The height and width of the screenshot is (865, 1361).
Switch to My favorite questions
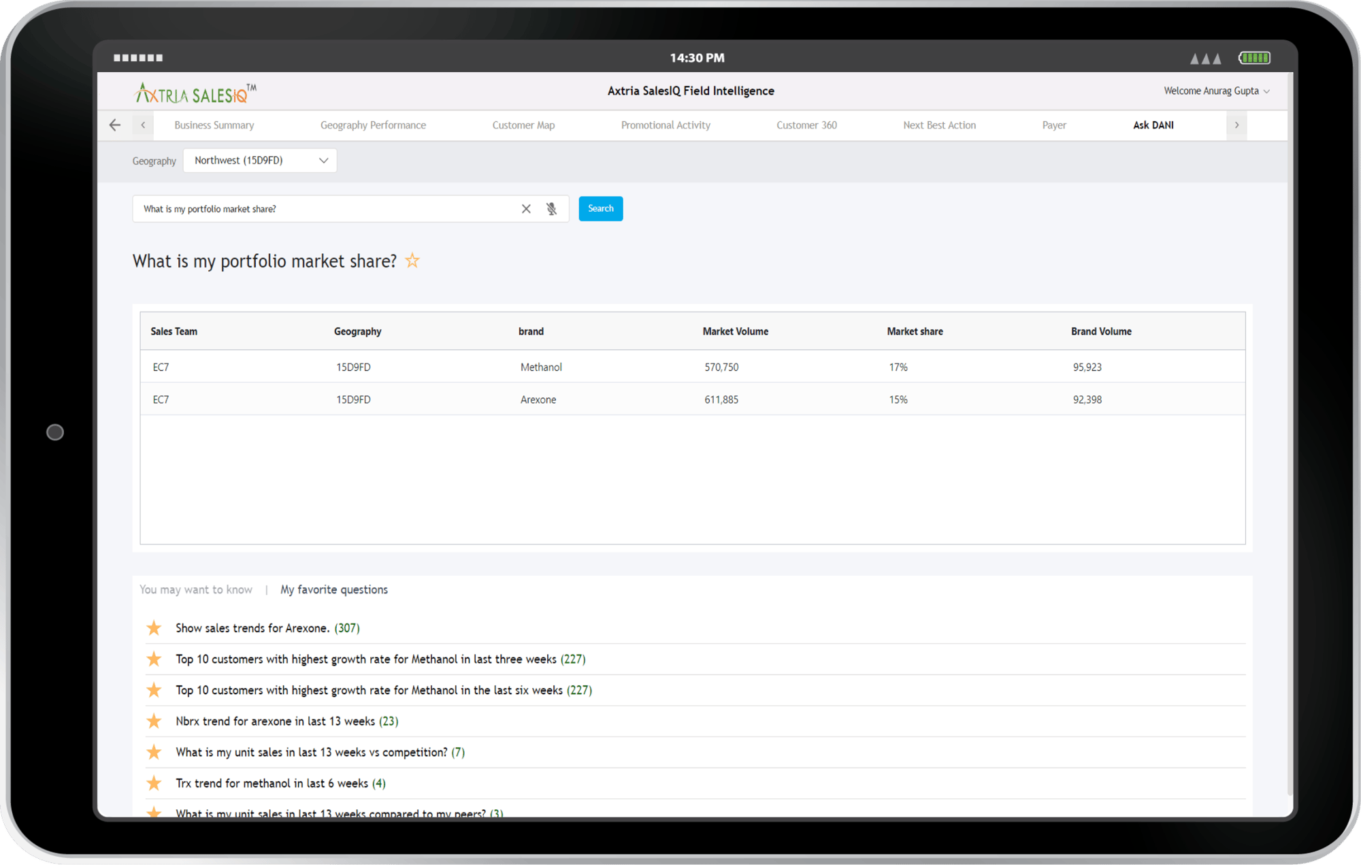tap(334, 589)
